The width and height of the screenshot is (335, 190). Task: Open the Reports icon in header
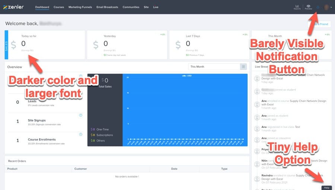click(x=297, y=7)
